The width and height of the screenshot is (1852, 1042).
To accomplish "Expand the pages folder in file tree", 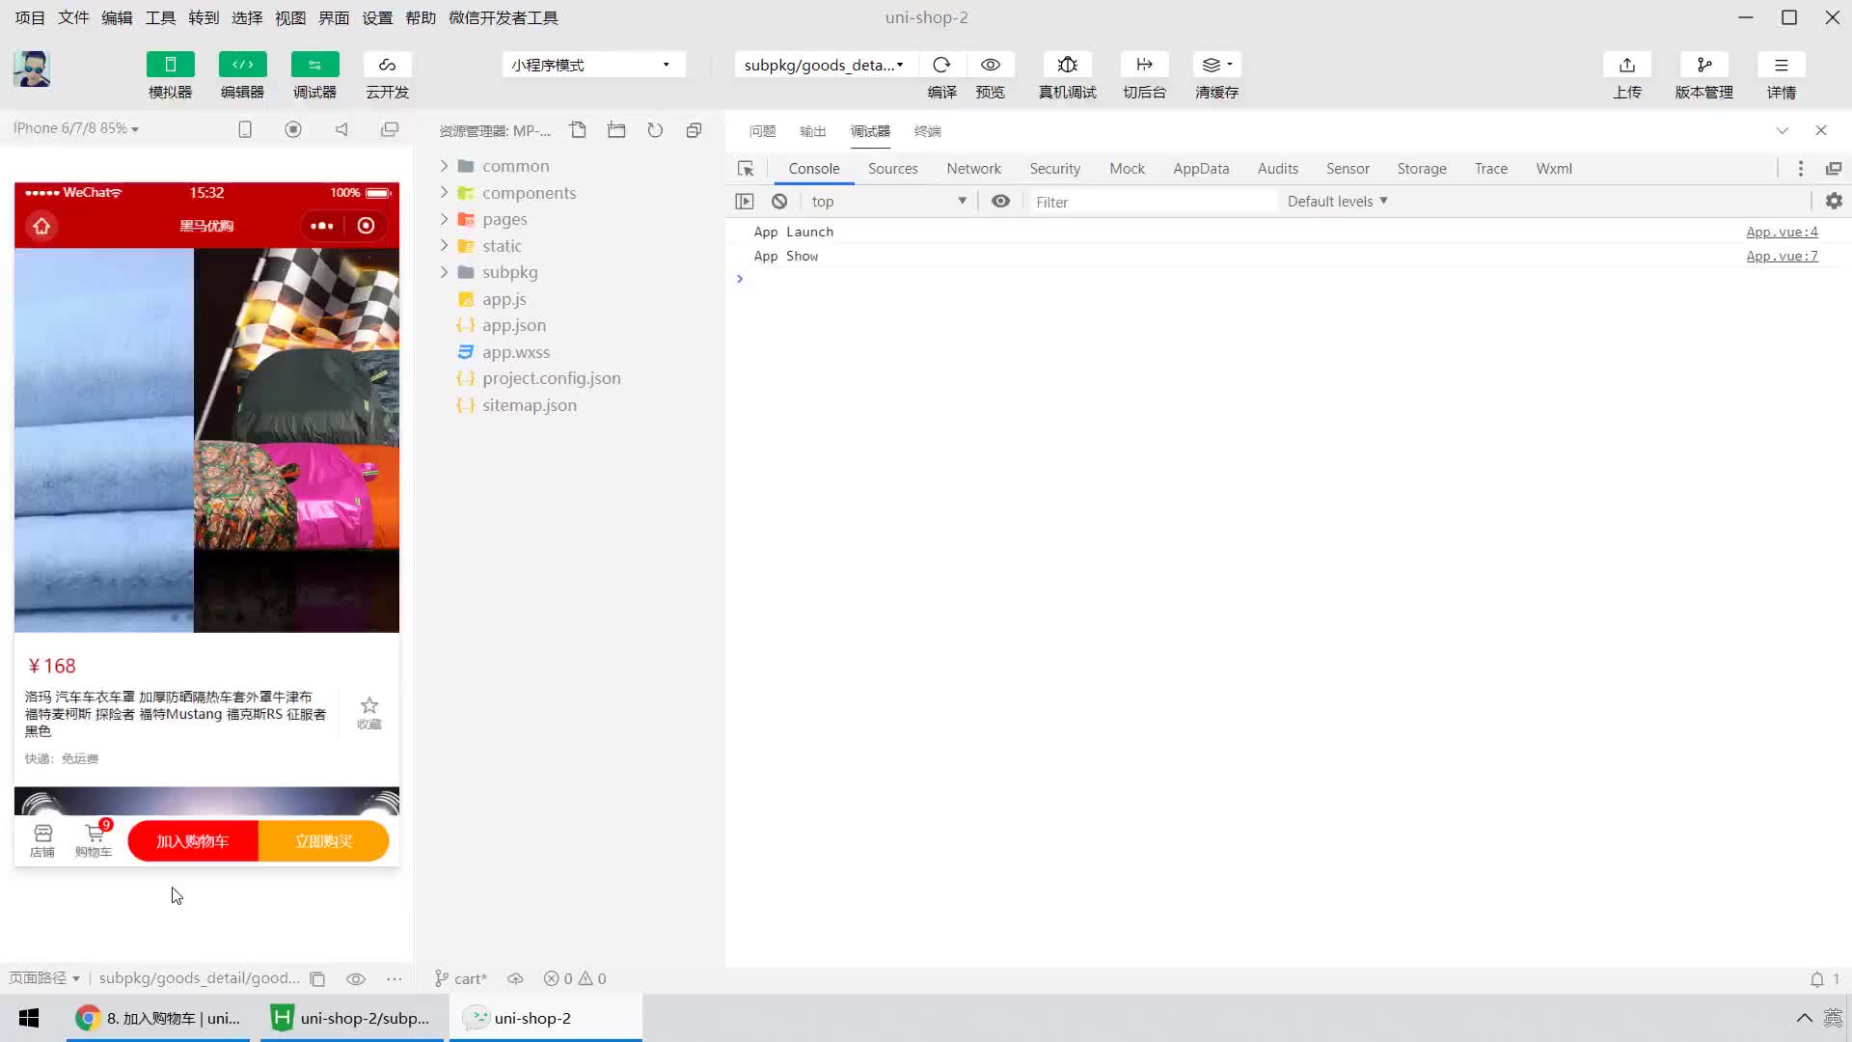I will [443, 217].
